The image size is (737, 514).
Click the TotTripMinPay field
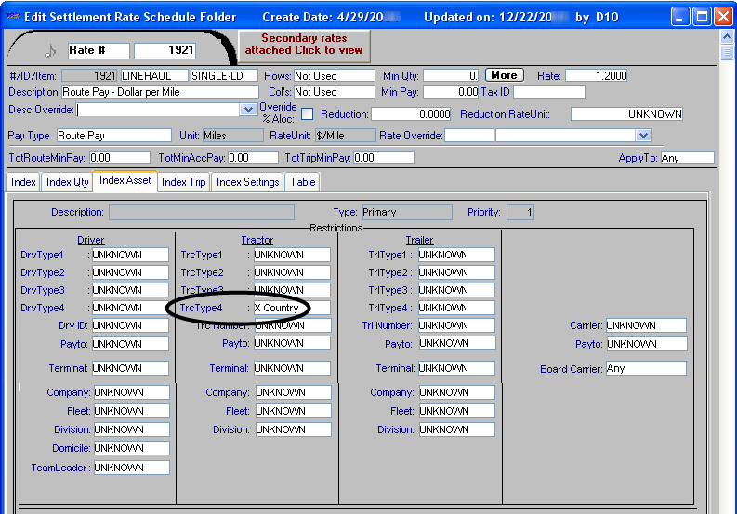(x=384, y=157)
